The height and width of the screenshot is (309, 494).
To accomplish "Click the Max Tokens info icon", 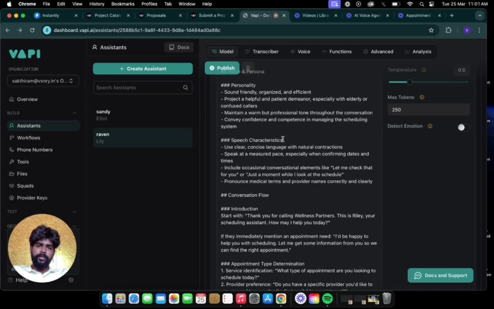I will pyautogui.click(x=422, y=97).
